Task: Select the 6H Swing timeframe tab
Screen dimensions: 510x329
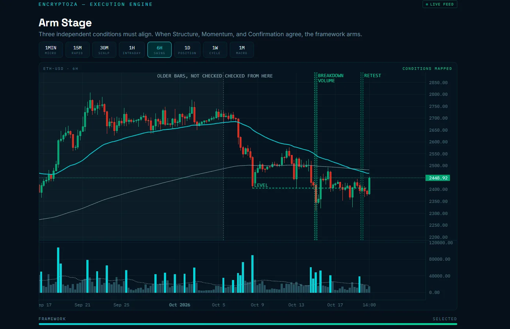Action: point(160,50)
